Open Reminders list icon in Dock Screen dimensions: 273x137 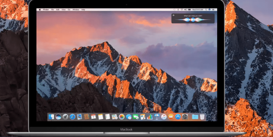click(x=108, y=117)
